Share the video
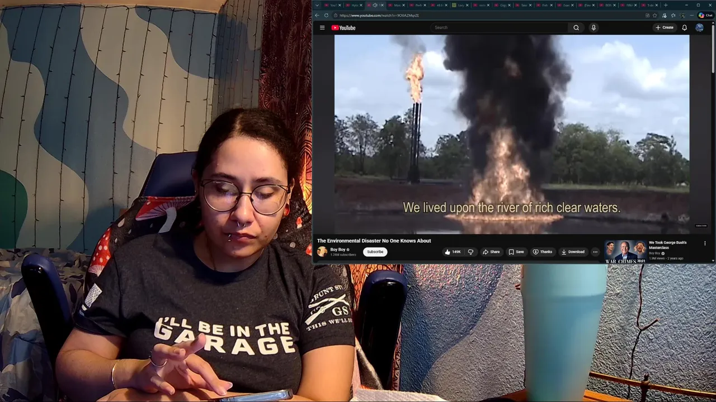The height and width of the screenshot is (402, 716). point(491,252)
